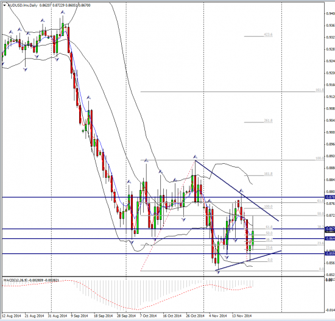The image size is (335, 321).
Task: Click the 18 Sep 2014 date label
Action: [x=103, y=316]
